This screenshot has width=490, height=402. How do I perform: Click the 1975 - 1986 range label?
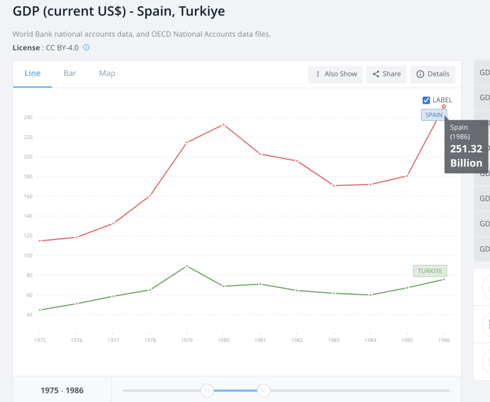coord(62,391)
